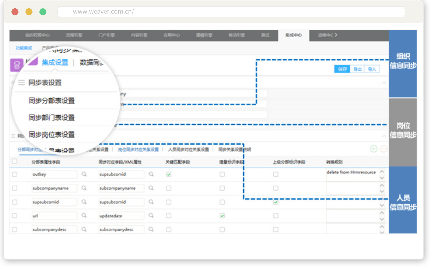Click the search icon beside the outkey field
The height and width of the screenshot is (269, 438).
[84, 174]
